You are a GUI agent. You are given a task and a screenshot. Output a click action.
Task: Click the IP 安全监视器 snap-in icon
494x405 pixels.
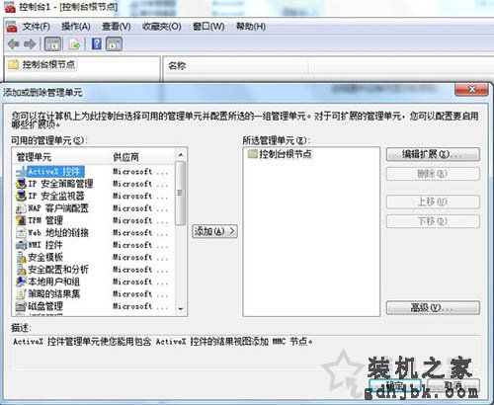(x=22, y=196)
